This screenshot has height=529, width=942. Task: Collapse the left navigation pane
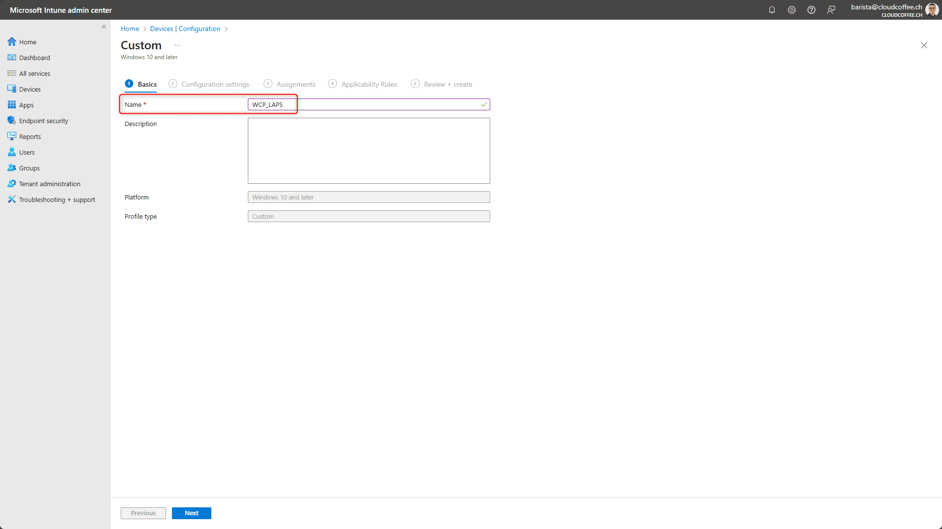click(x=104, y=27)
